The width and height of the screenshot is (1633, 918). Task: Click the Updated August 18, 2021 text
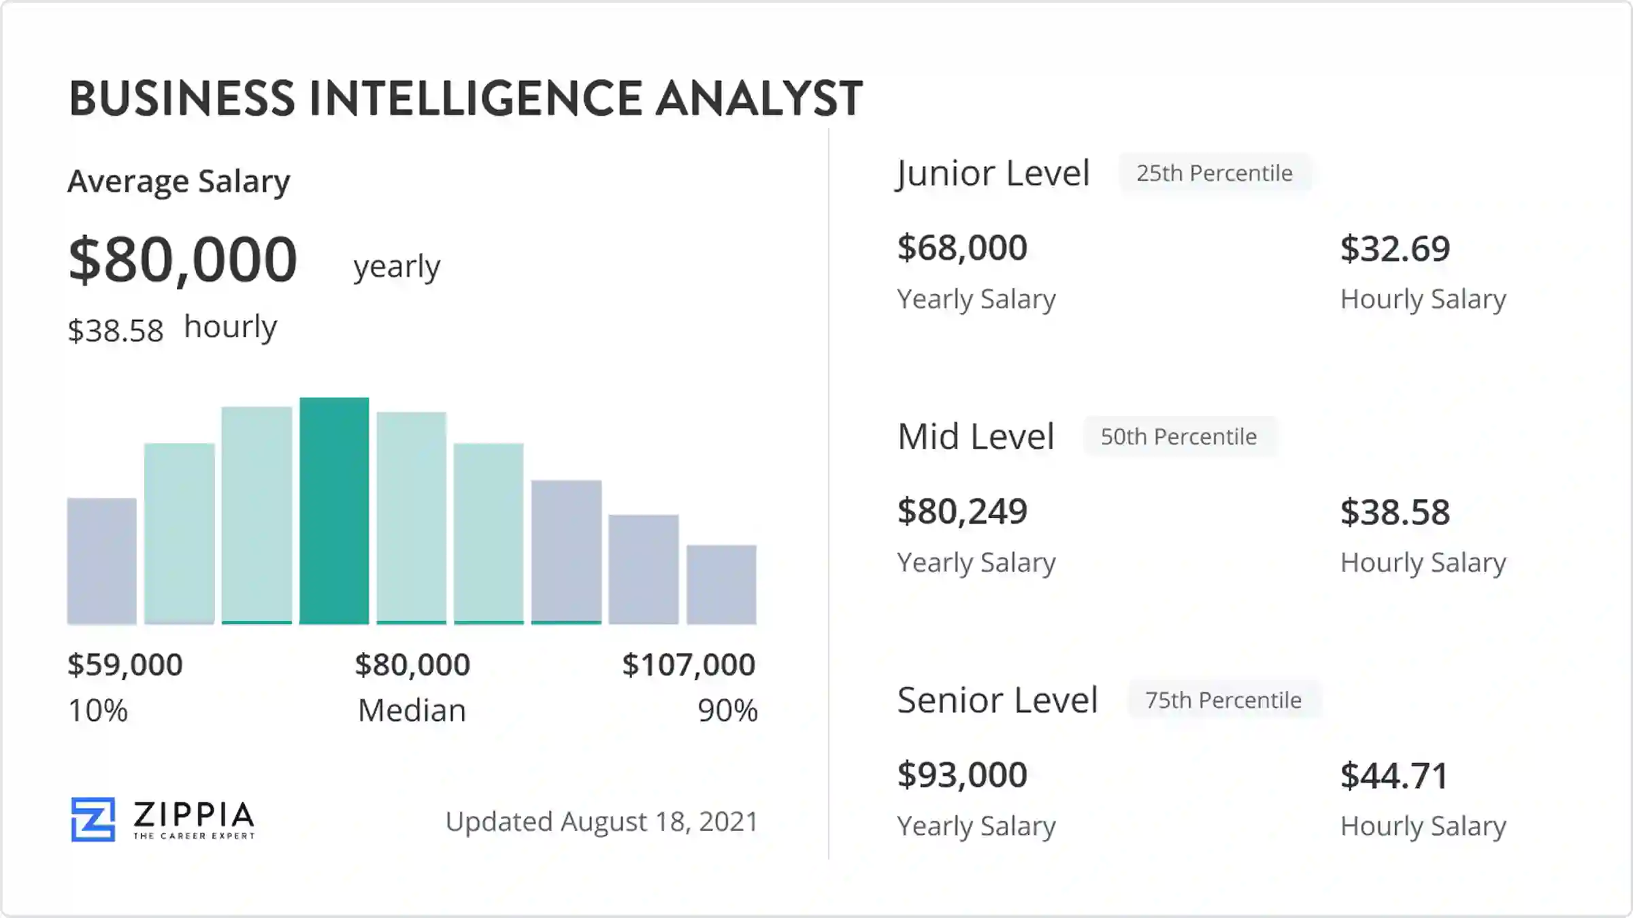tap(601, 821)
